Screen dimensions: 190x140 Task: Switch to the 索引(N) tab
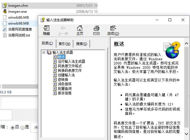coord(65,44)
